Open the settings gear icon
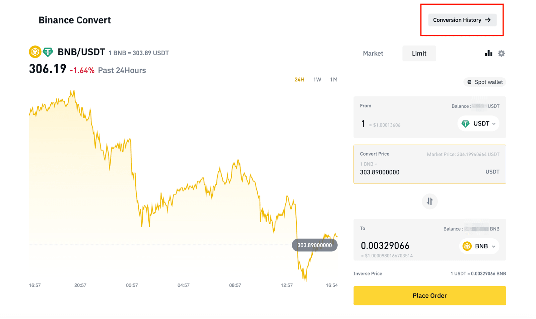The image size is (536, 319). tap(501, 53)
